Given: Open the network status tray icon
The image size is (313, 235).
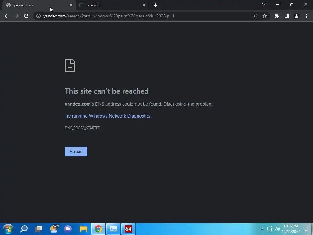Looking at the screenshot, I should click(x=270, y=229).
